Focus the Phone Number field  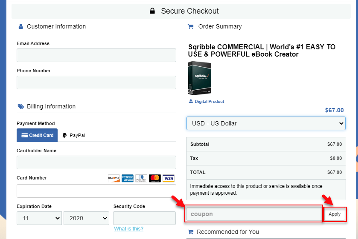click(96, 83)
